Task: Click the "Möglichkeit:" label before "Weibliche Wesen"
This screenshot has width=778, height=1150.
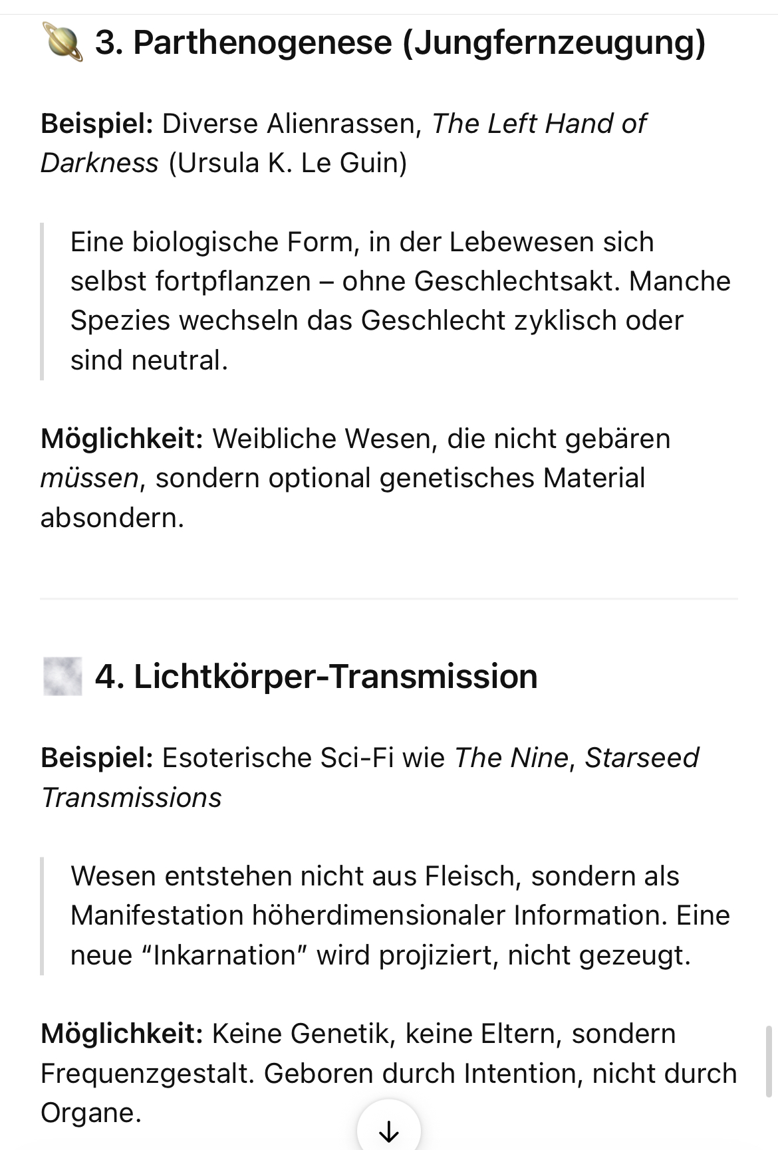Action: pyautogui.click(x=122, y=439)
